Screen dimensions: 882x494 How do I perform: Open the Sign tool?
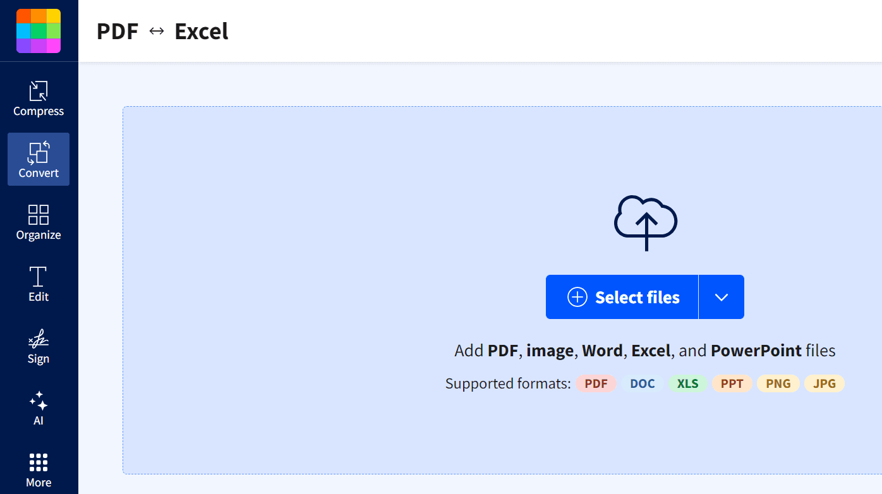39,346
